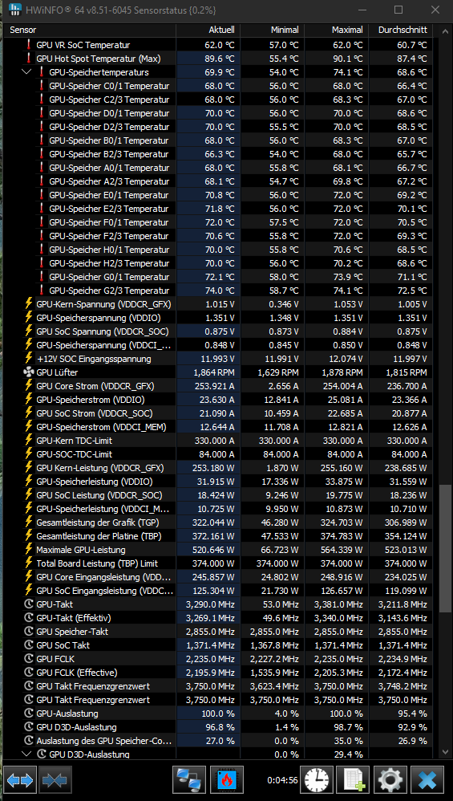The height and width of the screenshot is (801, 453).
Task: Click lightning icon of GPU-Kern-Spannung row
Action: 29,304
